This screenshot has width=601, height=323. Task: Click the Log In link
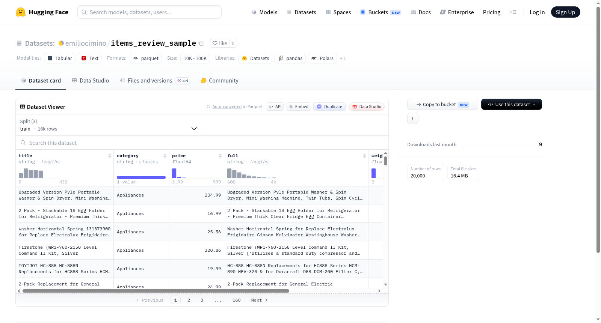click(537, 12)
